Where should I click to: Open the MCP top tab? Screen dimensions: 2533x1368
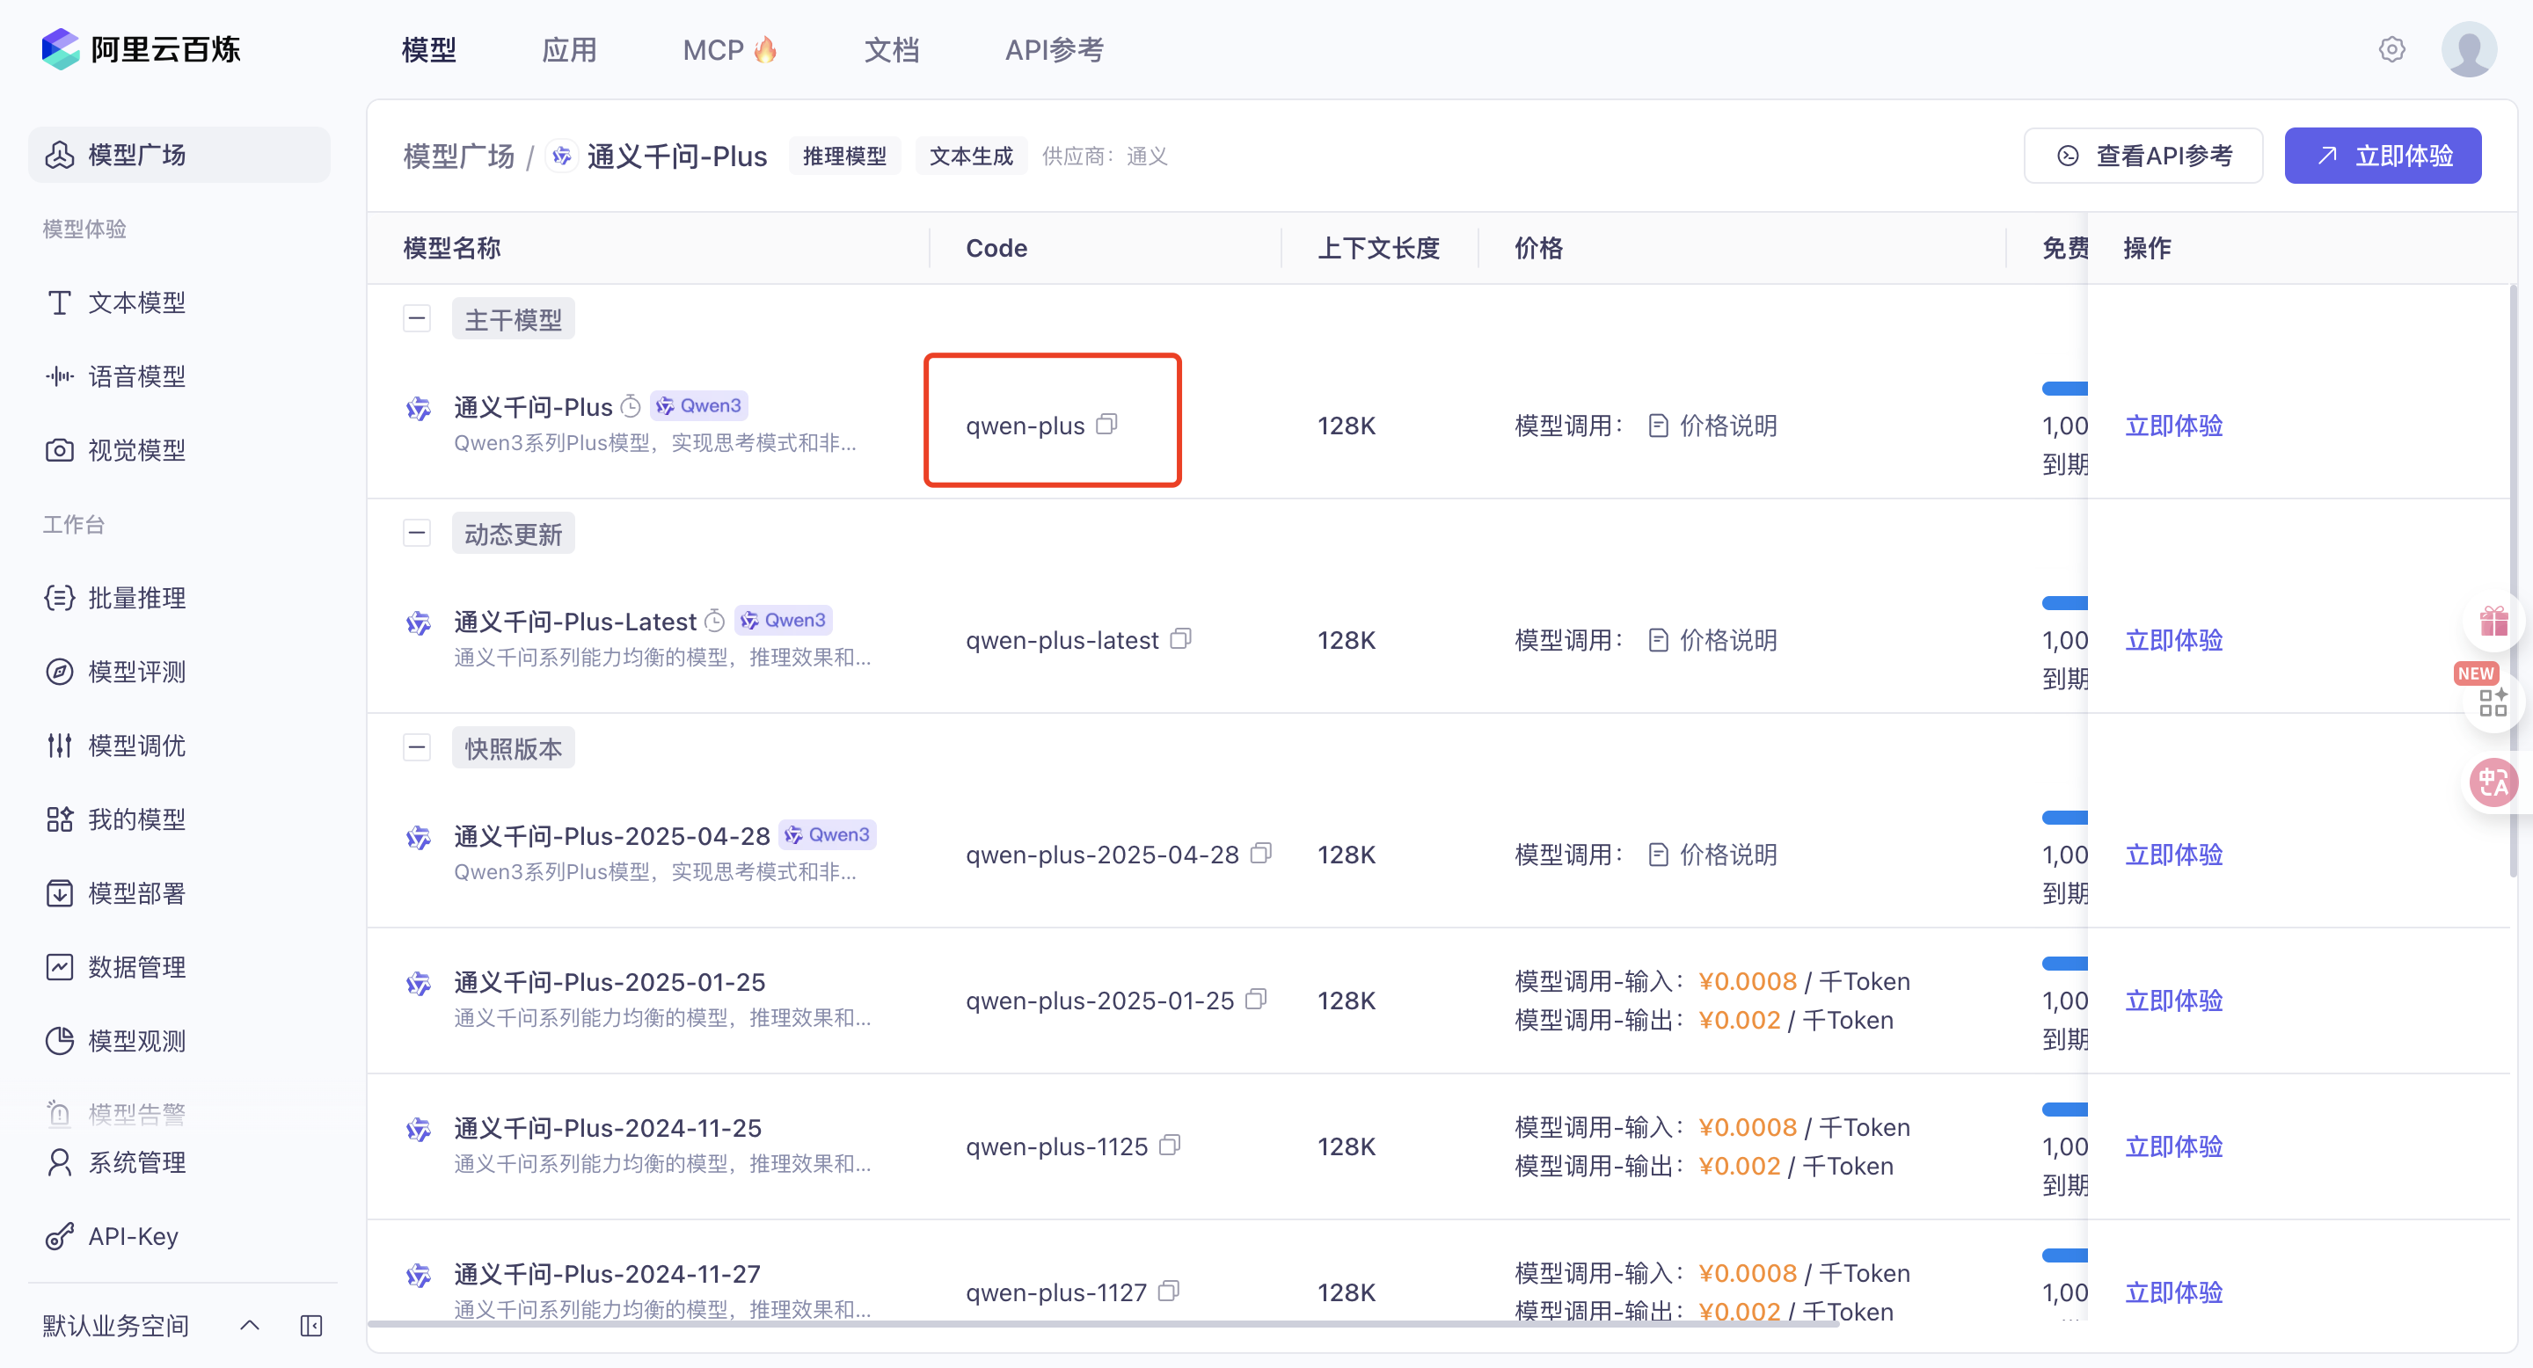[x=730, y=49]
